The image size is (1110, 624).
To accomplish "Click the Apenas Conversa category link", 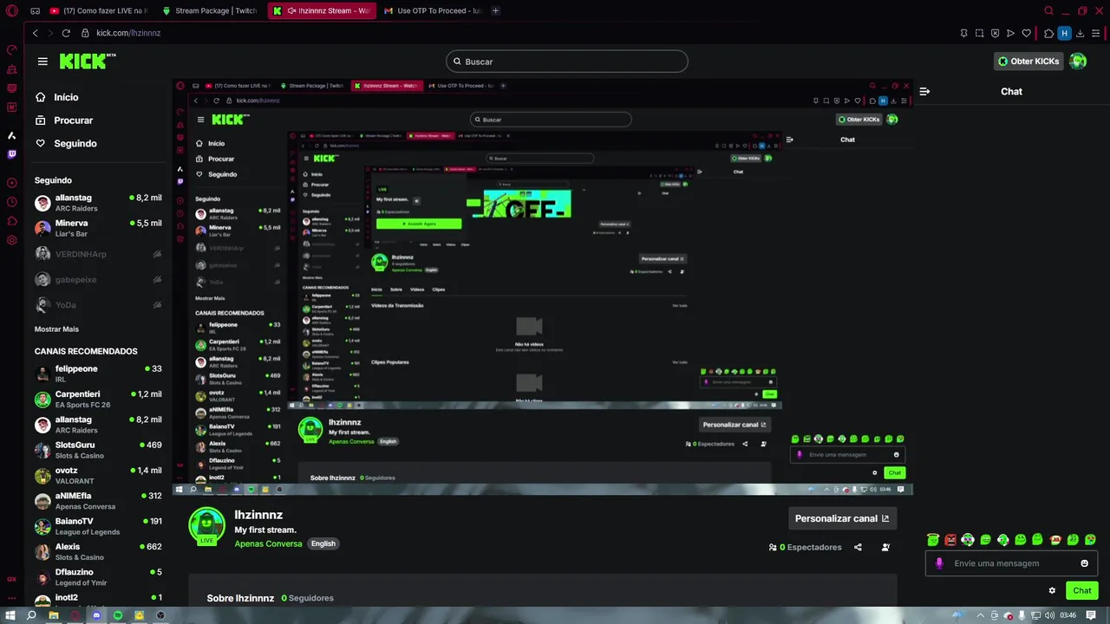I will (x=268, y=543).
